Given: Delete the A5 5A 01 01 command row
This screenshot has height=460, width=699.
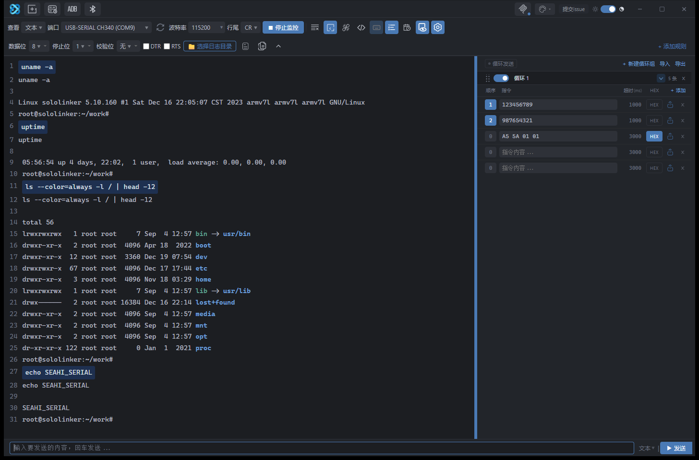Looking at the screenshot, I should (683, 136).
